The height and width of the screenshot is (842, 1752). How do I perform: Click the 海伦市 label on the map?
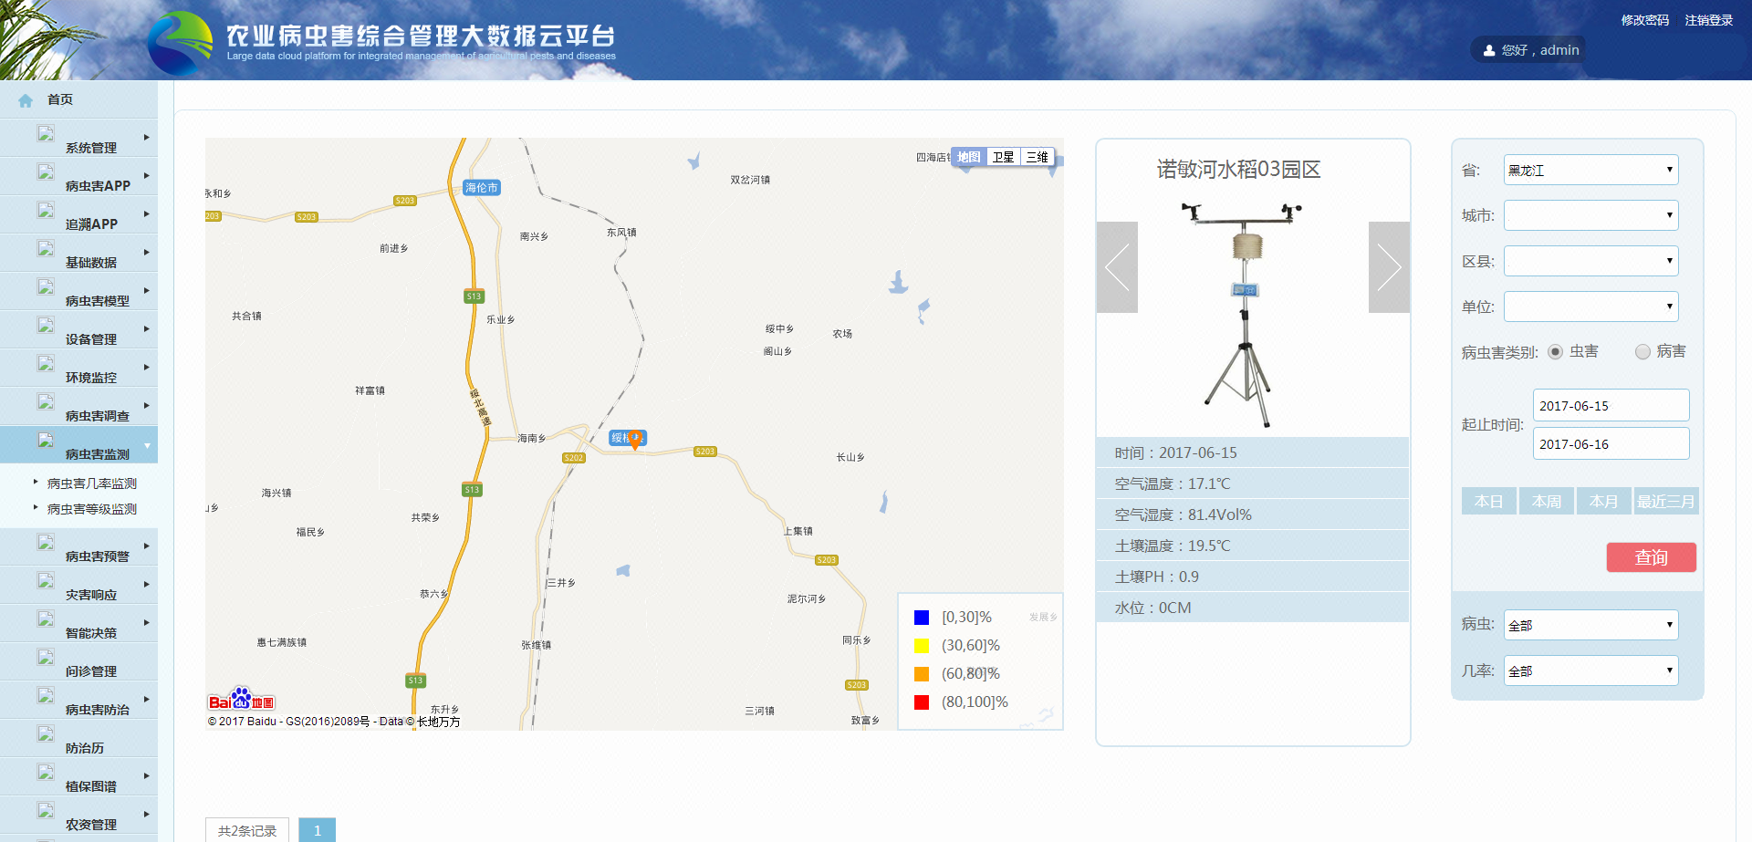pyautogui.click(x=482, y=188)
